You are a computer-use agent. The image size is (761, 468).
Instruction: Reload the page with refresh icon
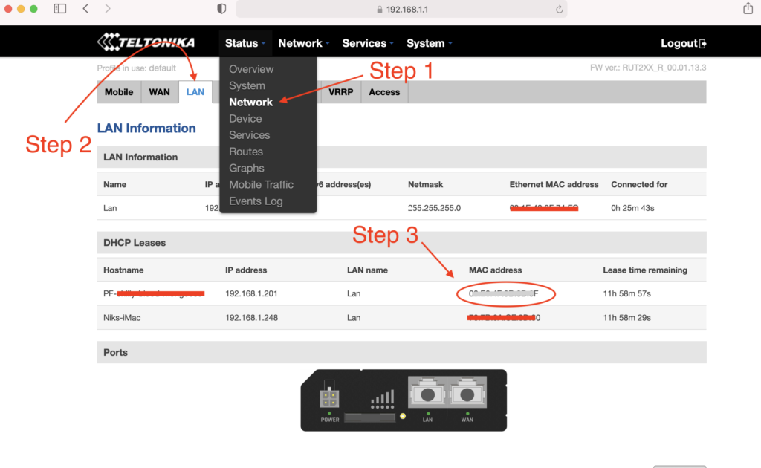[559, 10]
